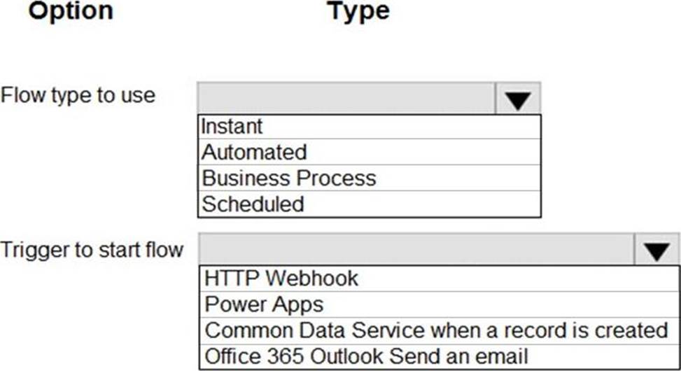Open the Flow type dropdown arrow
The image size is (681, 371).
518,99
